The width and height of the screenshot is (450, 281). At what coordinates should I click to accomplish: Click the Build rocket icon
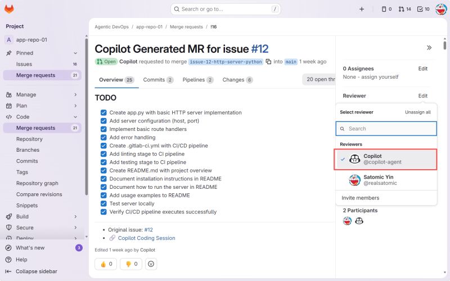9,217
